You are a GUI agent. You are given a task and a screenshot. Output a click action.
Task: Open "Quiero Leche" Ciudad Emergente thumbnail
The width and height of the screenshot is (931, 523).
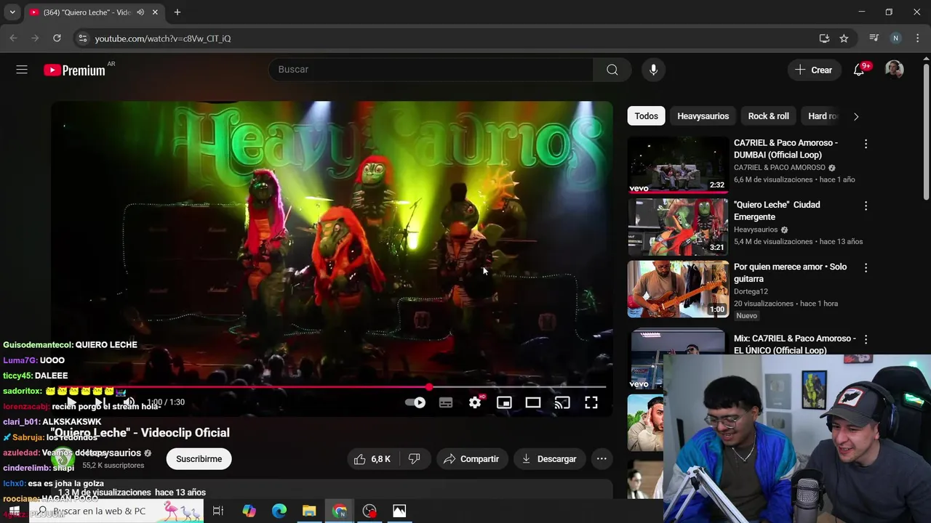(x=678, y=227)
